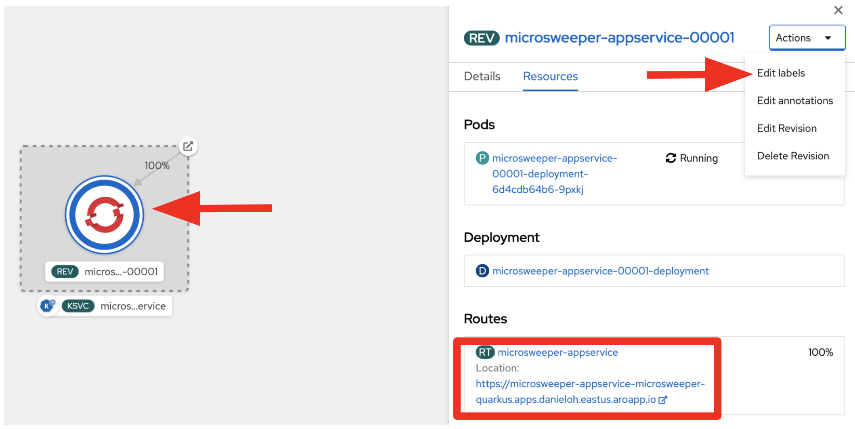
Task: Click the external link icon after route URL
Action: [662, 400]
